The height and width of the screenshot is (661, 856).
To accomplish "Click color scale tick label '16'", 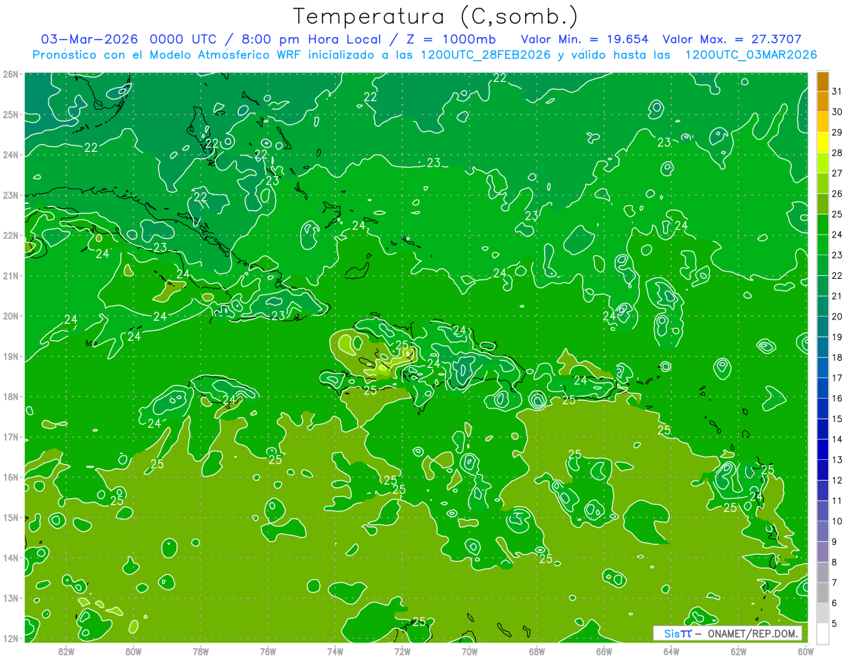I will point(837,398).
